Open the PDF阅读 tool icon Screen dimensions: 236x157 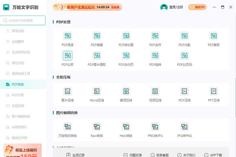point(68,36)
